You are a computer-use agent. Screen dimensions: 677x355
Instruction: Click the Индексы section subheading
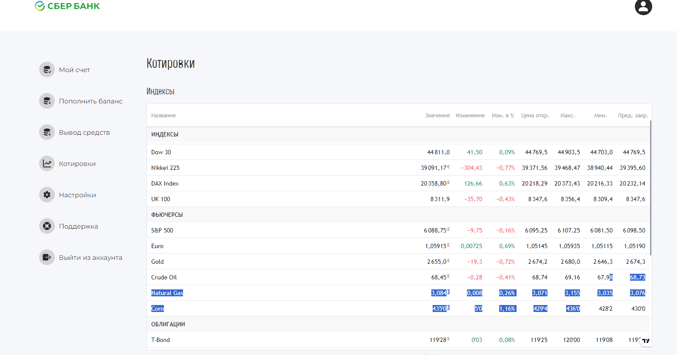pyautogui.click(x=160, y=91)
